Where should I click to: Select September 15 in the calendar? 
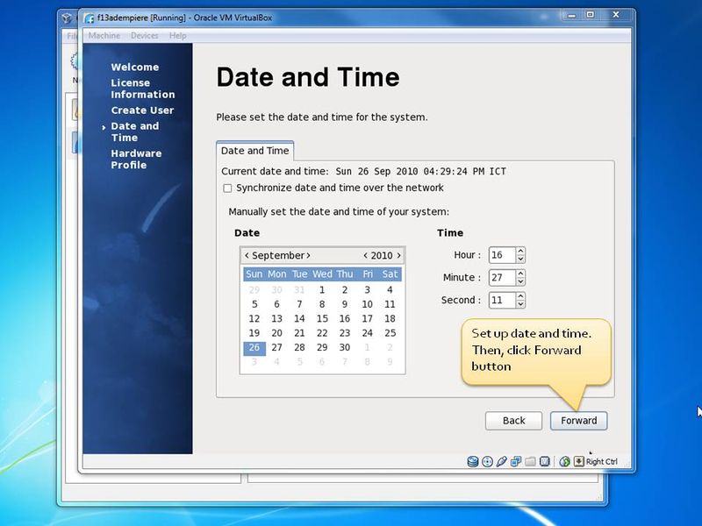tap(322, 318)
